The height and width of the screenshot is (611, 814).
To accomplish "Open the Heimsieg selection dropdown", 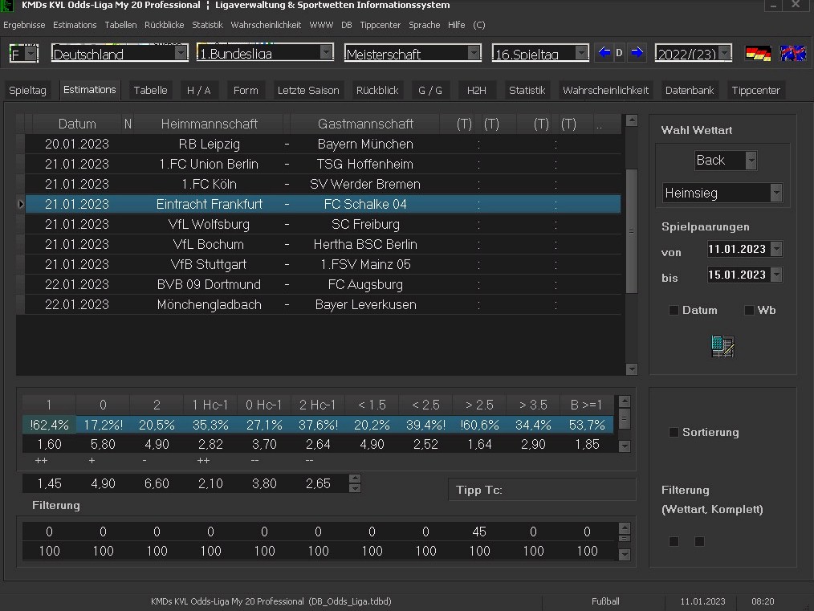I will click(776, 193).
